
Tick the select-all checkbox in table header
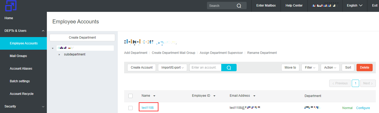(x=130, y=96)
